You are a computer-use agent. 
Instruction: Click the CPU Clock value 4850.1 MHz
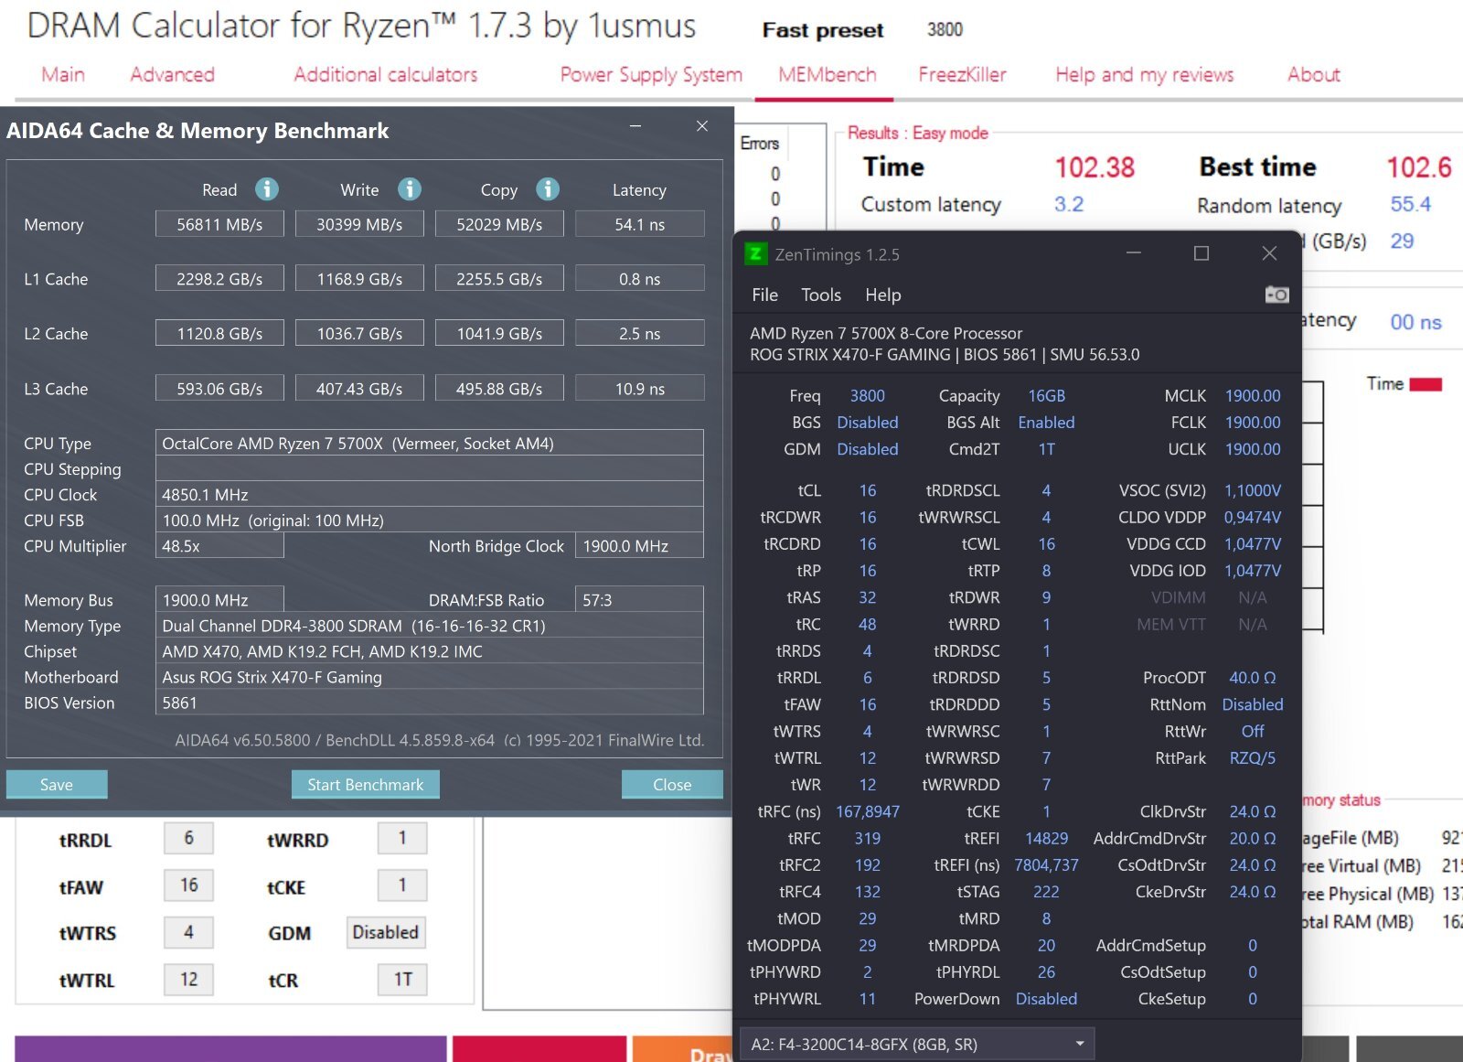[429, 494]
